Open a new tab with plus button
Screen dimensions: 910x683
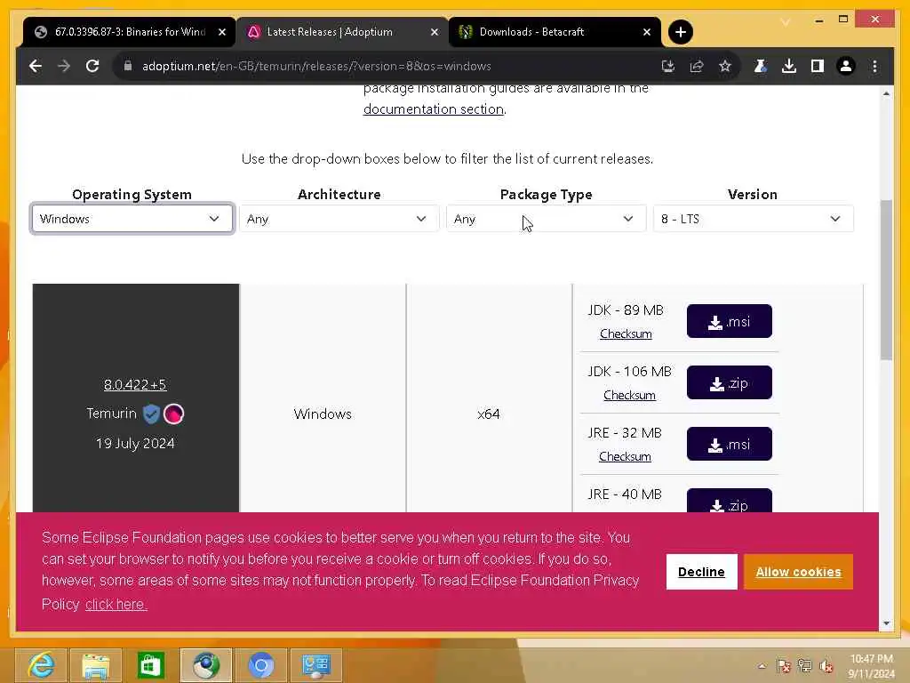click(x=681, y=32)
